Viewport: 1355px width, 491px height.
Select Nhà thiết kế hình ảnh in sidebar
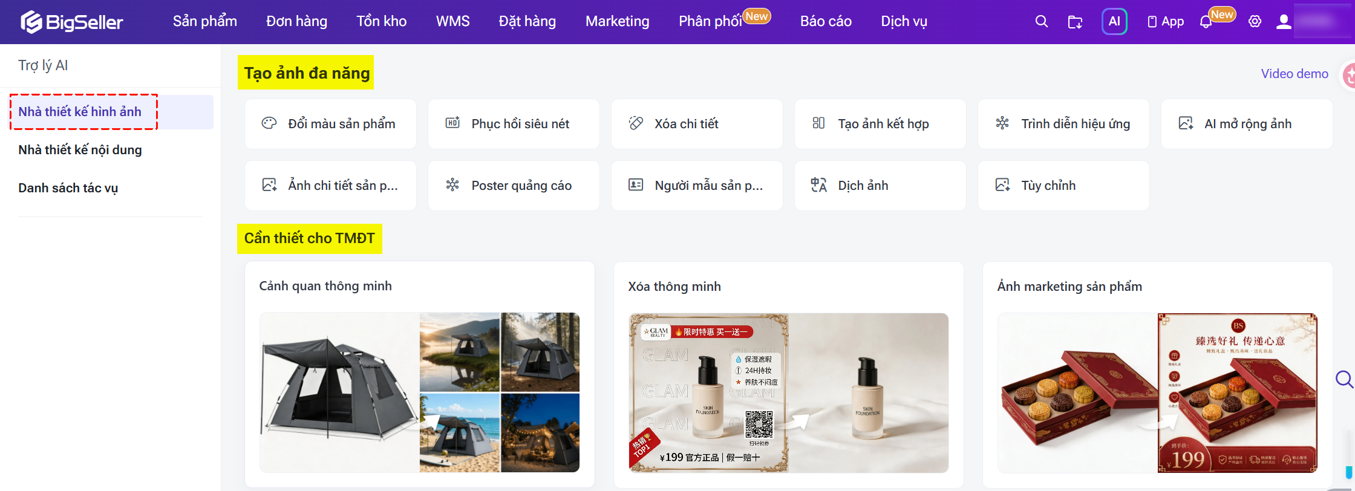coord(111,112)
